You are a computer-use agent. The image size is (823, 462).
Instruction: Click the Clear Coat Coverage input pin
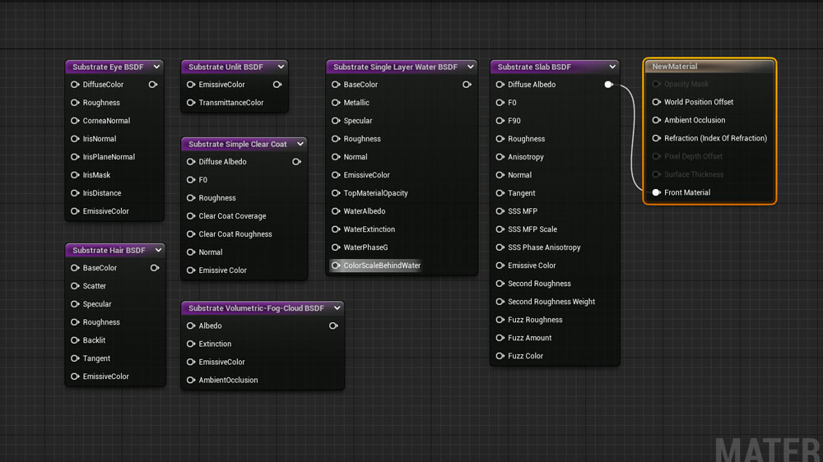pyautogui.click(x=191, y=216)
